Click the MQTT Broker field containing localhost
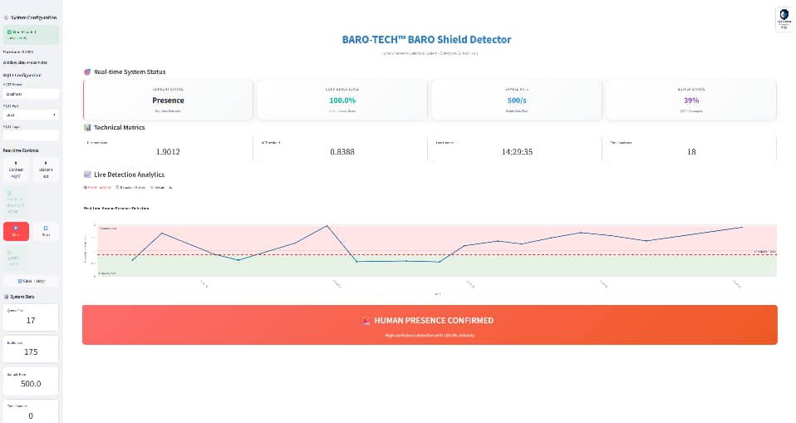The image size is (796, 423). (x=30, y=94)
